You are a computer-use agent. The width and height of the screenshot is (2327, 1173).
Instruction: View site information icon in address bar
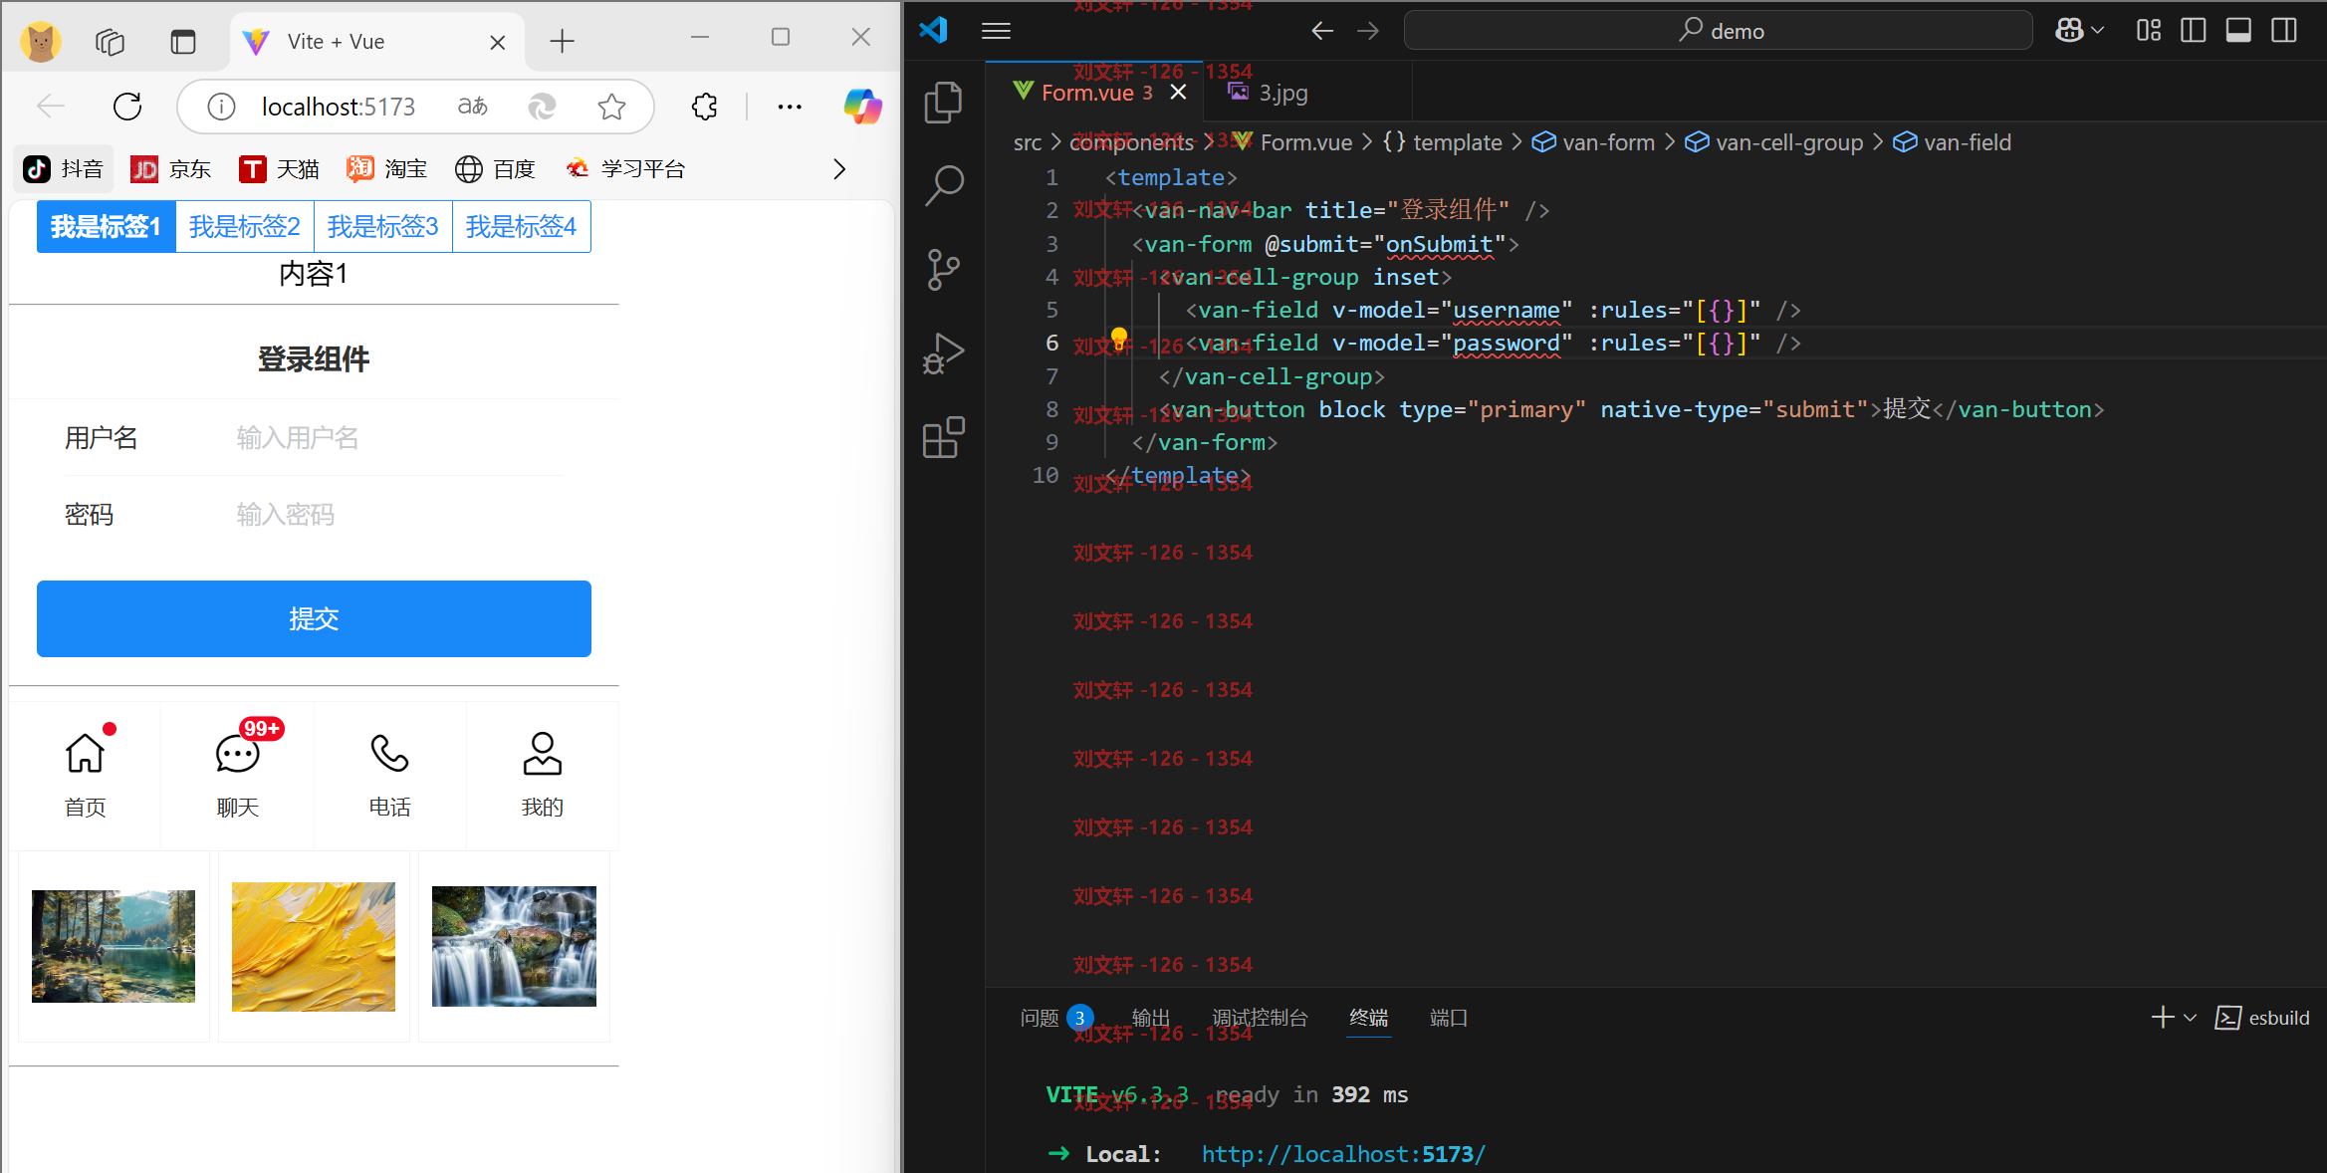tap(221, 107)
